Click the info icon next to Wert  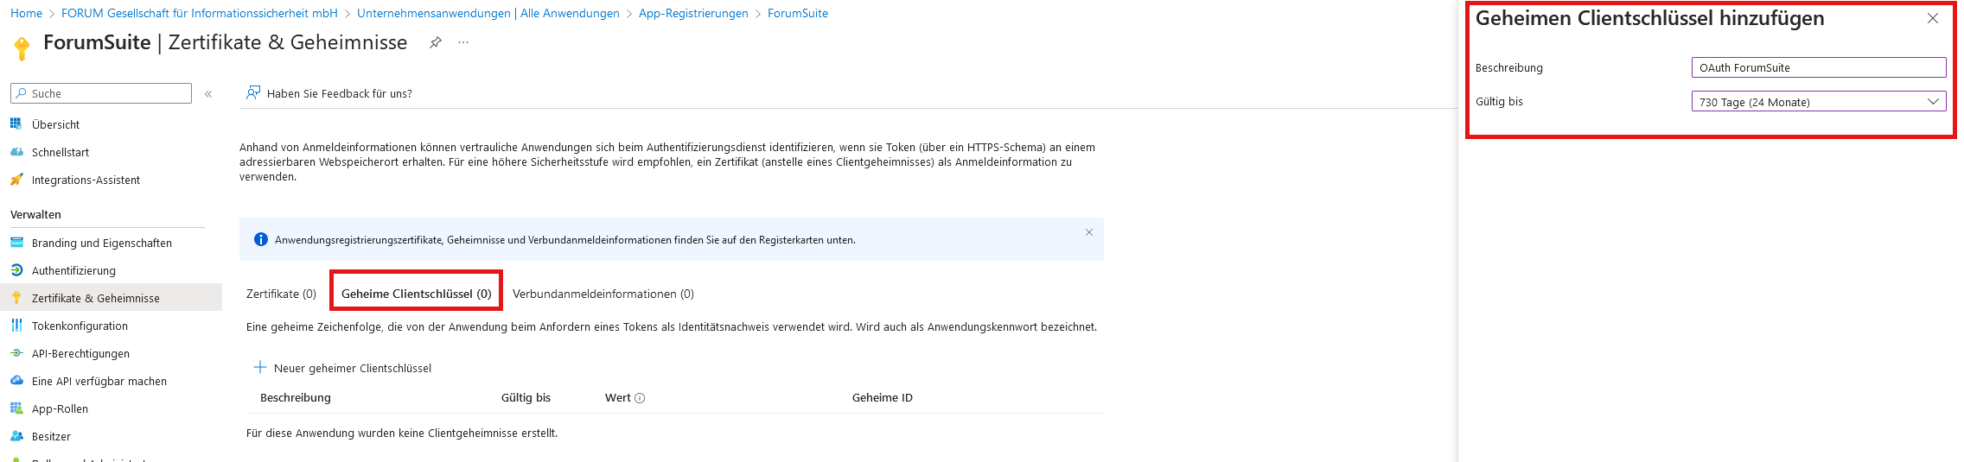pyautogui.click(x=640, y=398)
